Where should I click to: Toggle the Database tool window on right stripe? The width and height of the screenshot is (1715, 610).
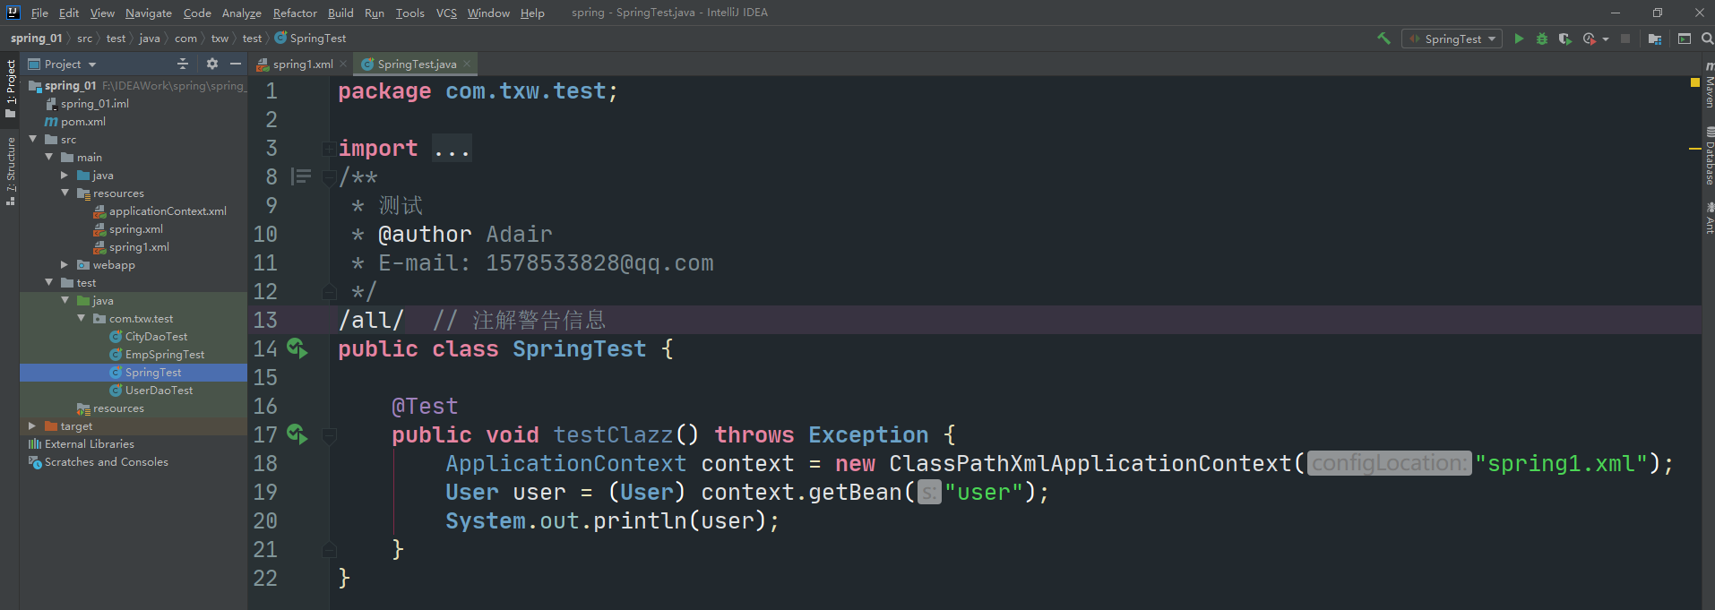(x=1709, y=157)
